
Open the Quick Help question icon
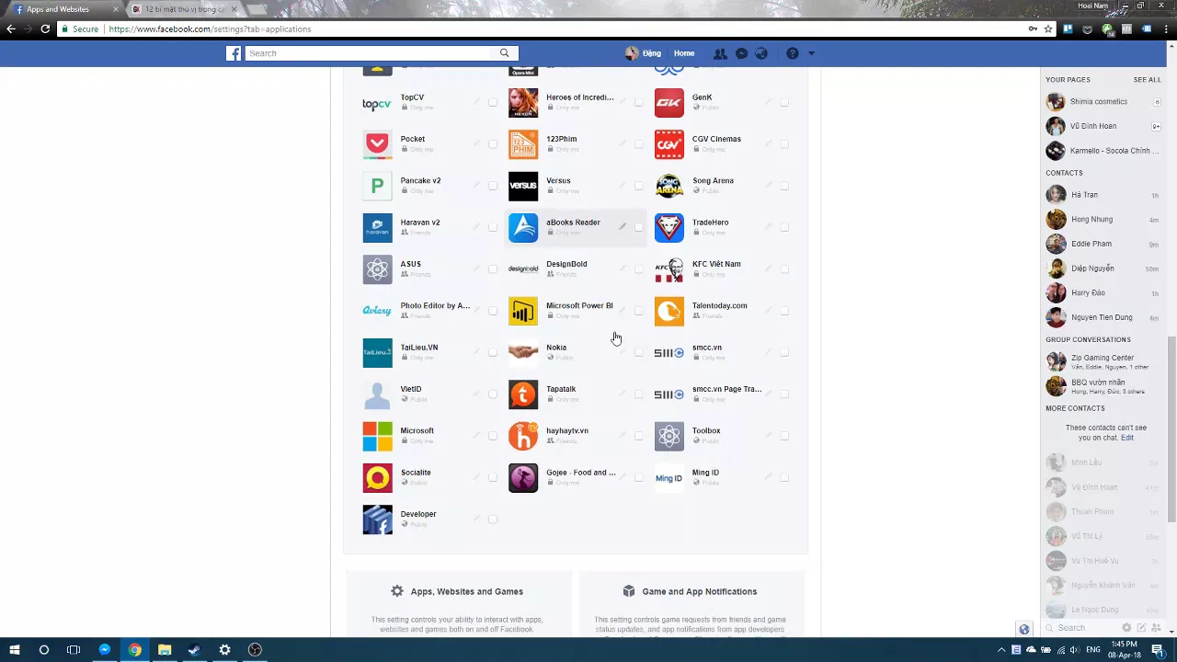tap(792, 53)
